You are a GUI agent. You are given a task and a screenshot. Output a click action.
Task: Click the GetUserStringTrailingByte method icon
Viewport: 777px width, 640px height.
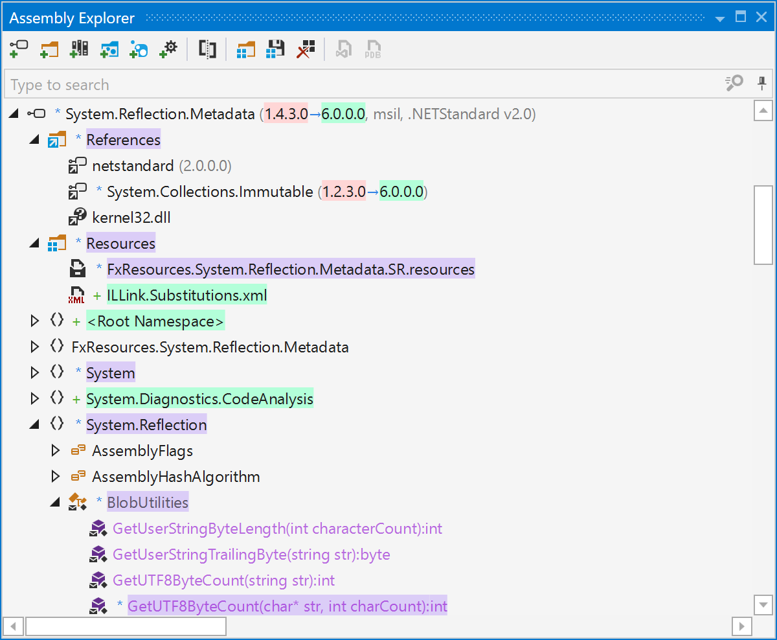(98, 554)
